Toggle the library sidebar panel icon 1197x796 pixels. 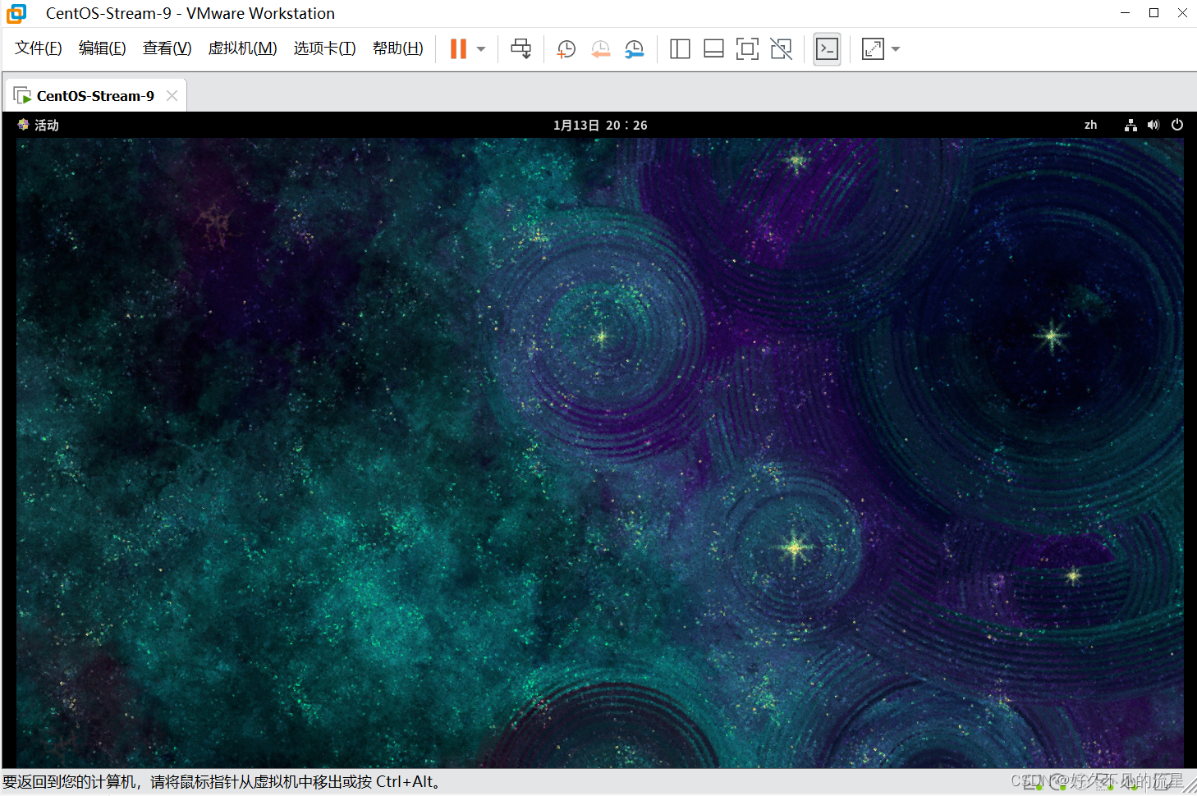[680, 49]
